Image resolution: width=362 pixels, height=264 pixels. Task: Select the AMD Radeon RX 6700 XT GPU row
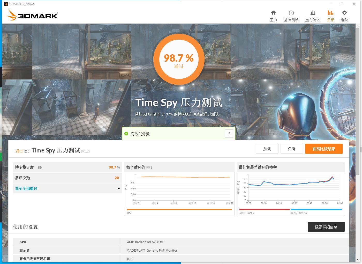coord(145,242)
